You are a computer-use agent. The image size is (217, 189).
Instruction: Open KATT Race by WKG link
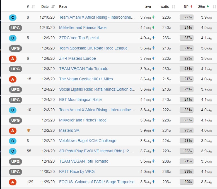pyautogui.click(x=77, y=171)
